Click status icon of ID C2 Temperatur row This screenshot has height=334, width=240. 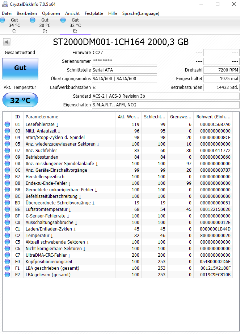point(7,235)
